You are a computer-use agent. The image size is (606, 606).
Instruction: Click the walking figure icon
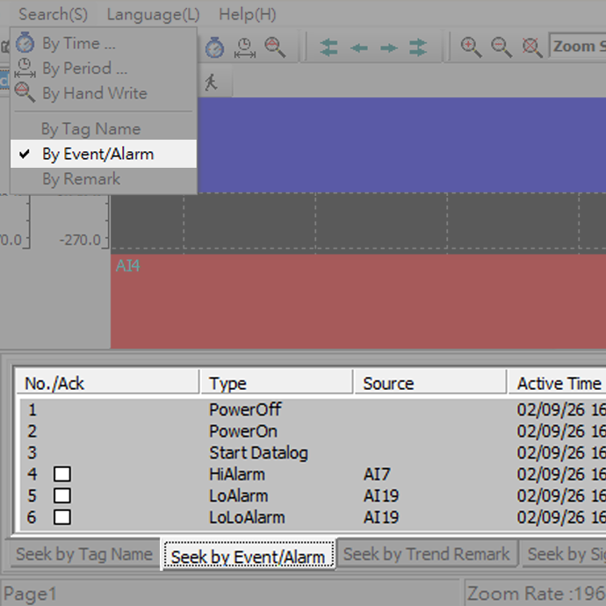point(211,83)
